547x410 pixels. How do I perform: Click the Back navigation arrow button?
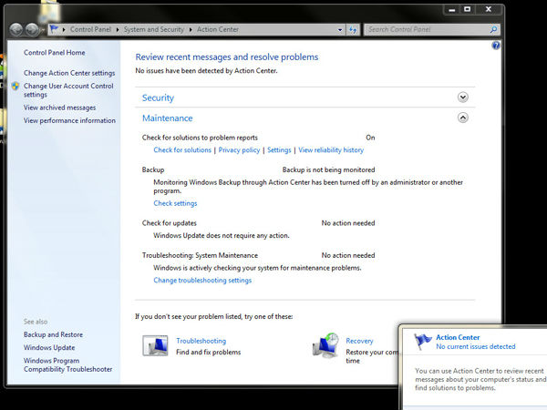pos(17,29)
